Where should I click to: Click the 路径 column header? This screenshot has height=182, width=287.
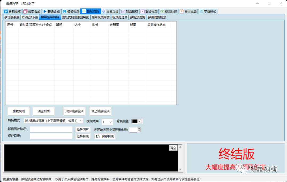(64, 24)
